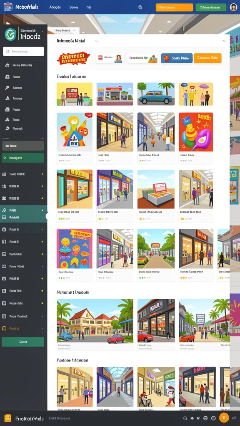The width and height of the screenshot is (240, 426).
Task: Click the white button showing a package image
Action: point(142,58)
